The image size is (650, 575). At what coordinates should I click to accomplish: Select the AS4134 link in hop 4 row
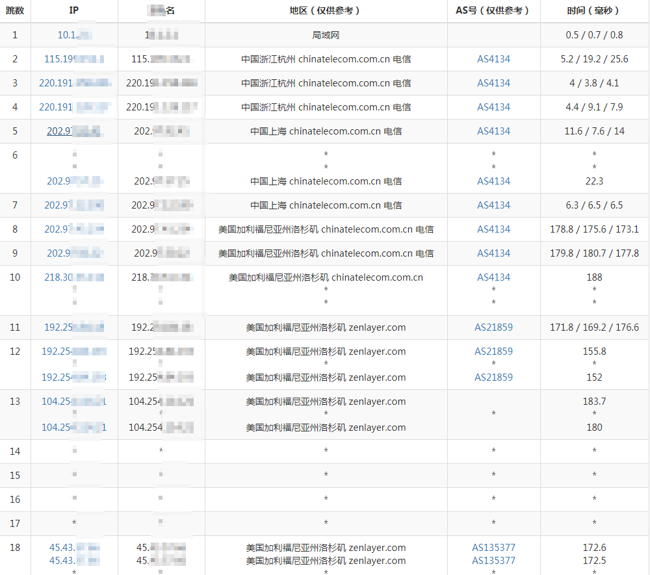pyautogui.click(x=493, y=107)
